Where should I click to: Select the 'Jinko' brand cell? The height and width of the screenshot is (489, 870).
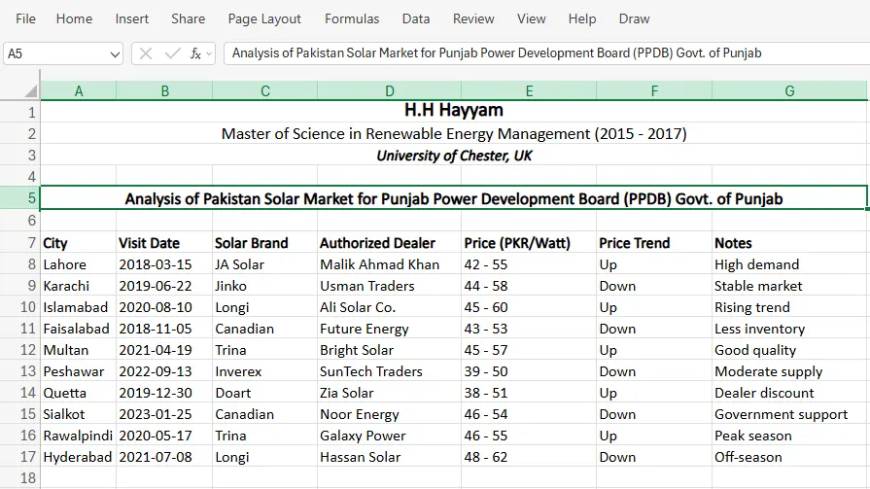coord(264,286)
